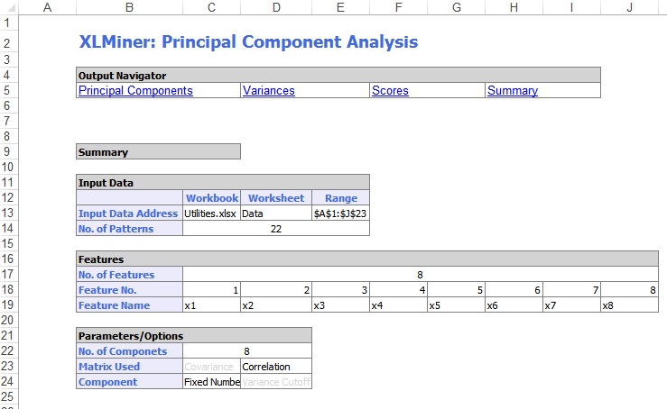
Task: Click the column E header
Action: click(x=339, y=7)
